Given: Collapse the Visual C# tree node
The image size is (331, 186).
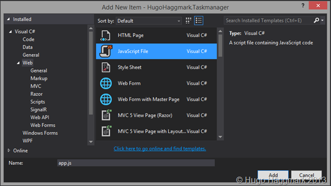Looking at the screenshot, I should pos(10,31).
